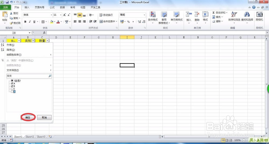Viewport: 269px width, 144px height.
Task: Toggle Underline formatting
Action: (34, 22)
